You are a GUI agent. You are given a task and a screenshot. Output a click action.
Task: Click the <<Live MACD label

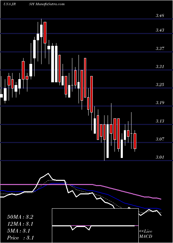point(146,234)
